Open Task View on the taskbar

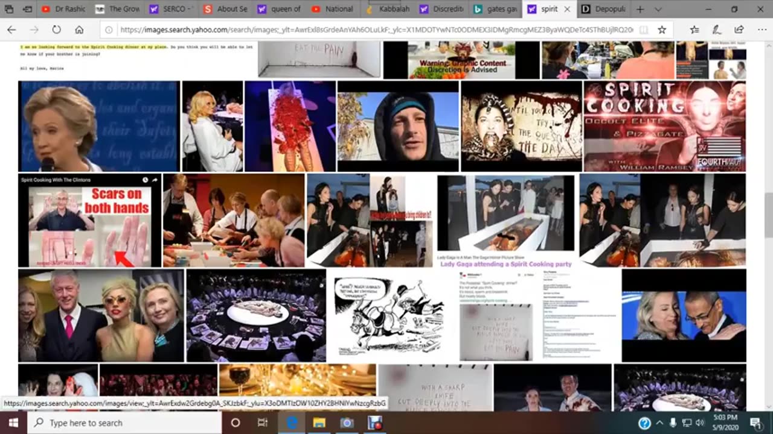coord(263,423)
